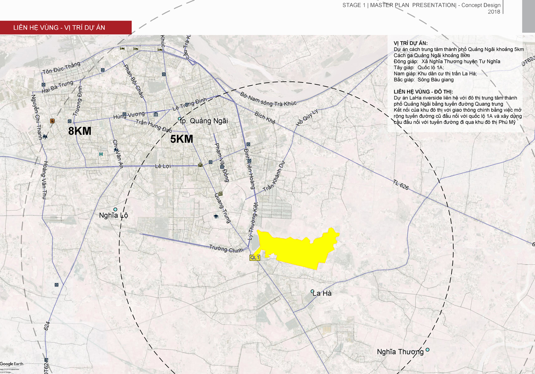Select the LIÊN HỆ VÙNG - ĐÔ THỊ heading
The image size is (535, 374).
(x=424, y=91)
